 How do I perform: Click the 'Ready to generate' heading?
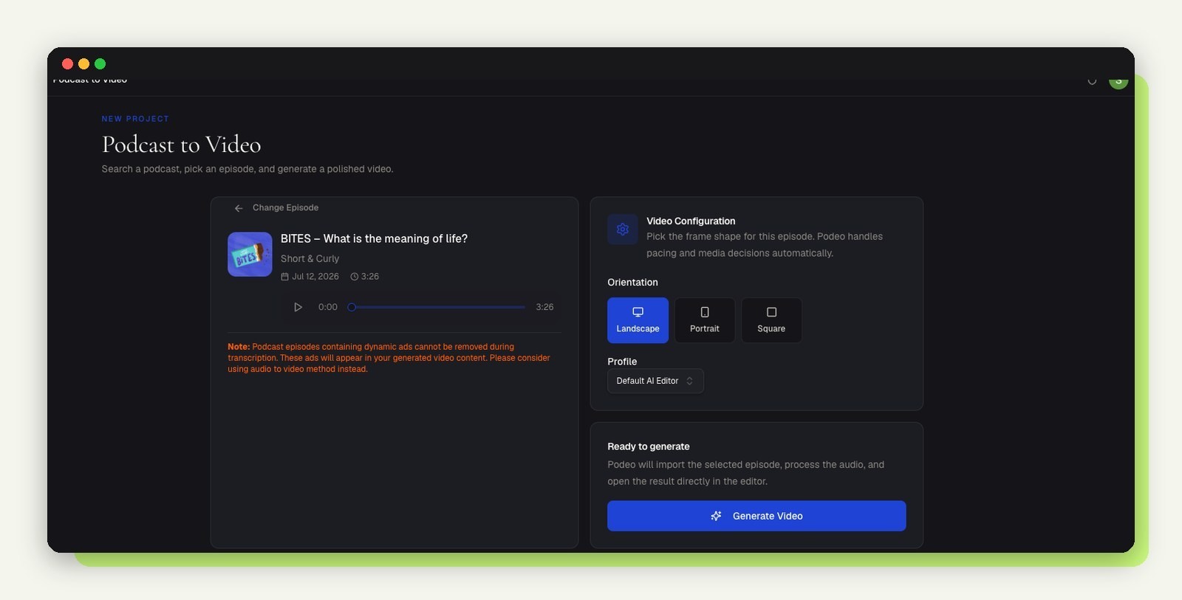(x=649, y=446)
